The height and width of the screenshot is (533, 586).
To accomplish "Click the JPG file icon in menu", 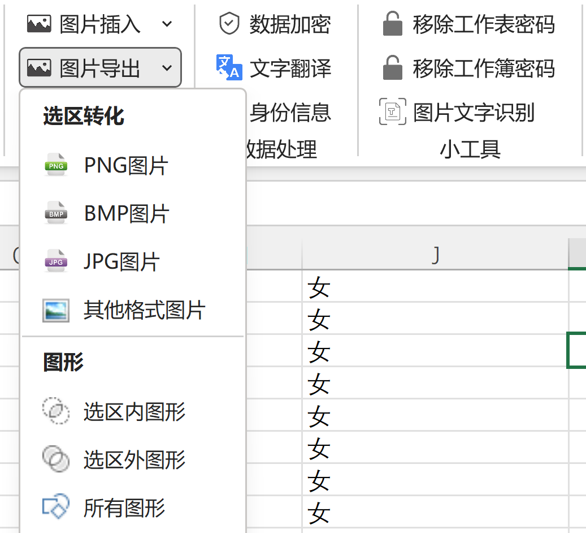I will click(x=56, y=261).
